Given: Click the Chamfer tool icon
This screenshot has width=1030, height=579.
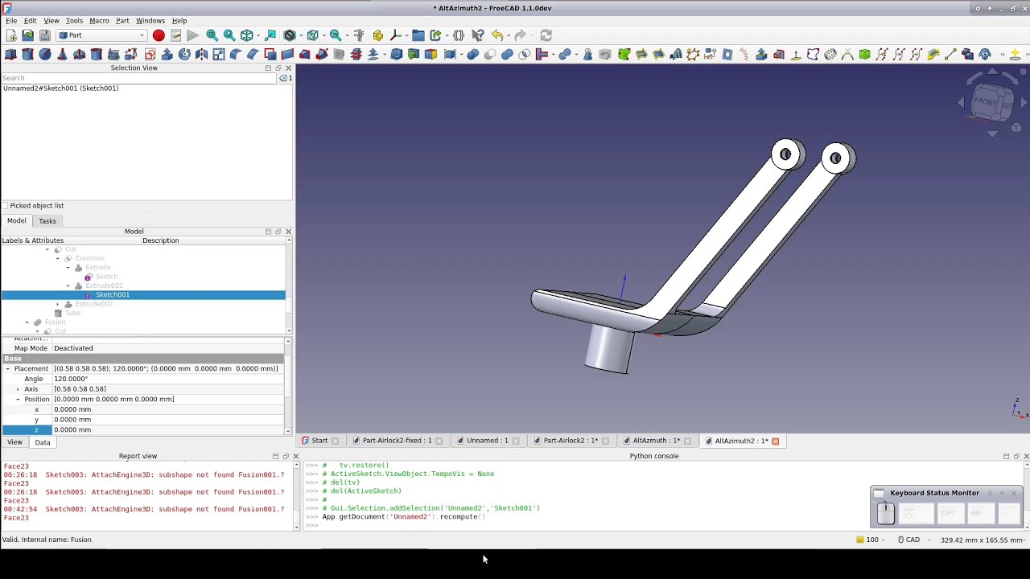Looking at the screenshot, I should 253,55.
